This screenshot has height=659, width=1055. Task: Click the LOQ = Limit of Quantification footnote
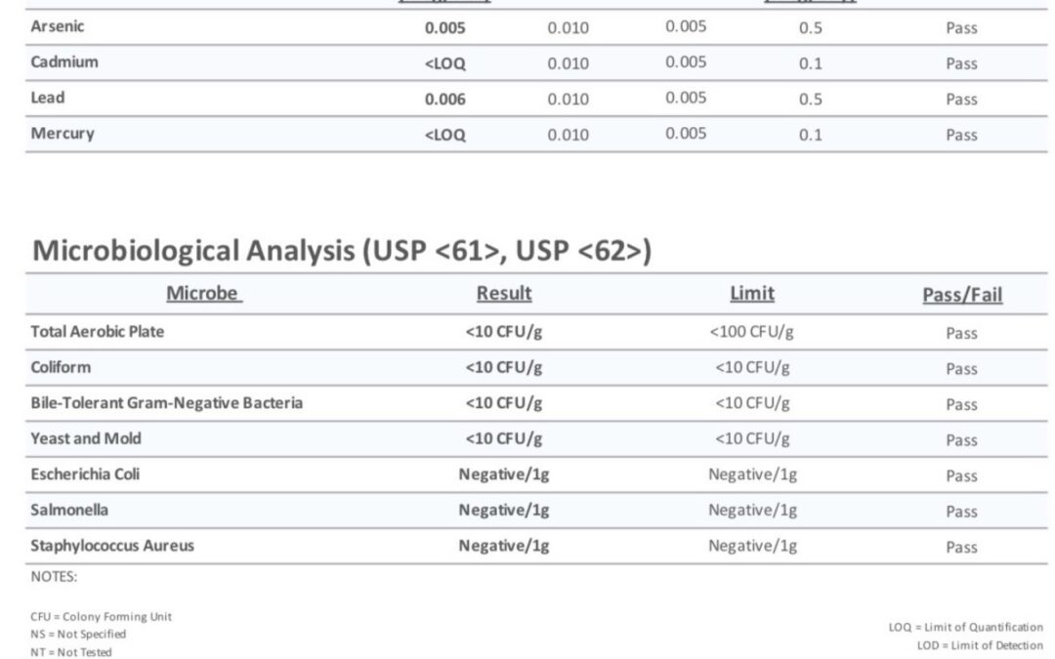[x=966, y=628]
